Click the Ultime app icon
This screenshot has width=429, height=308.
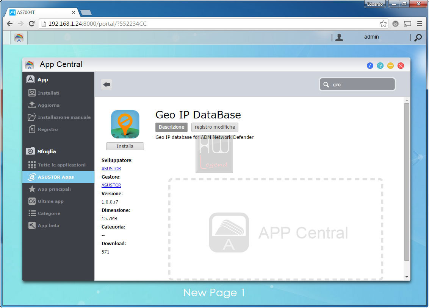[x=32, y=201]
